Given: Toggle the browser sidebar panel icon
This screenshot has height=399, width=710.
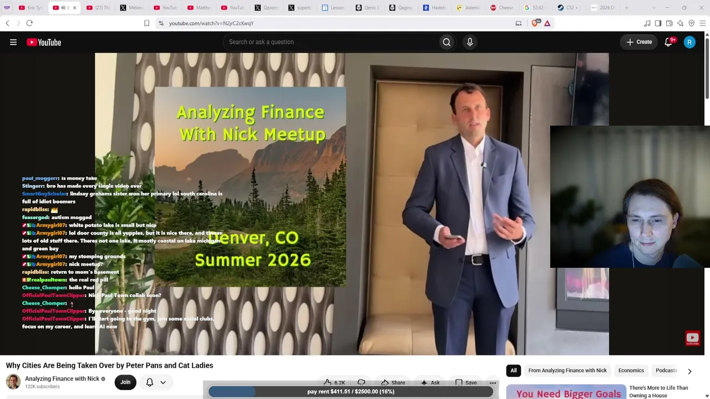Looking at the screenshot, I should (658, 23).
